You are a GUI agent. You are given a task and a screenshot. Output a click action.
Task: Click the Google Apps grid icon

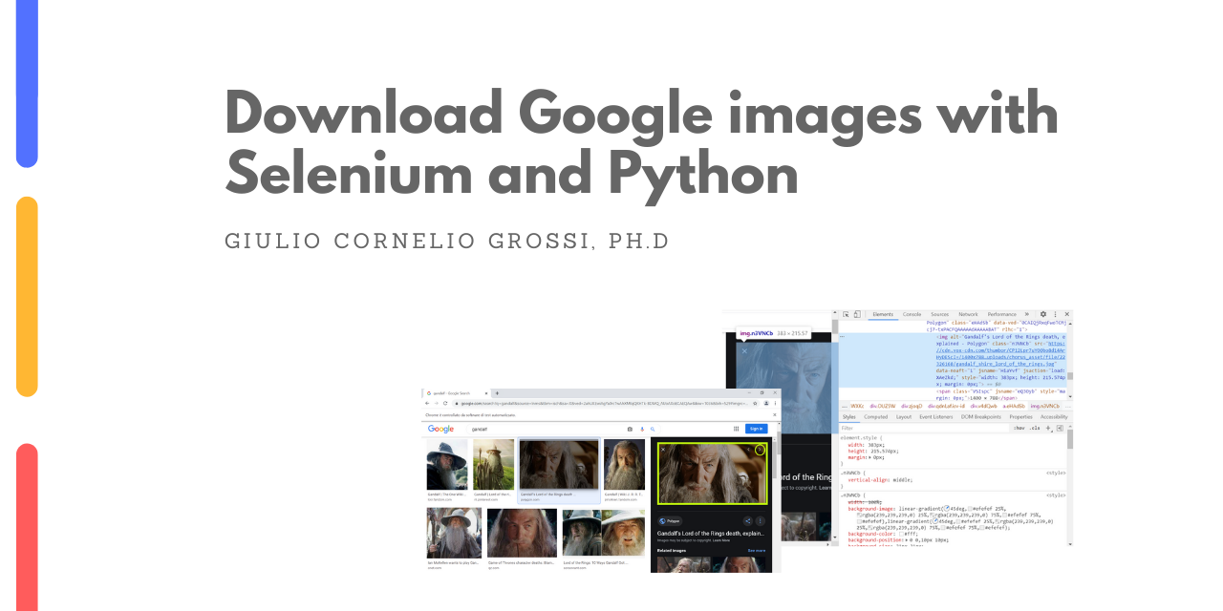coord(735,430)
